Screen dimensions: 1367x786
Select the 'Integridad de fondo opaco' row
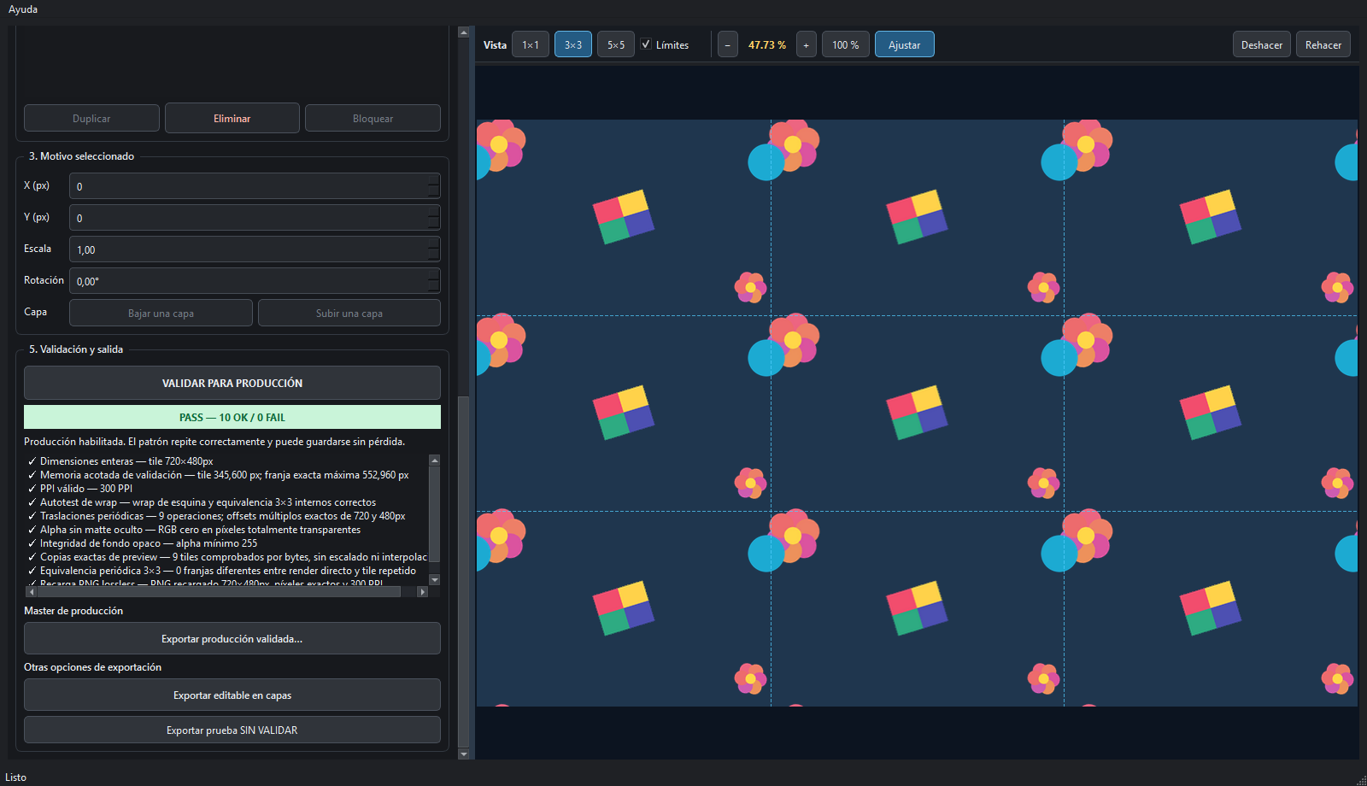[226, 543]
